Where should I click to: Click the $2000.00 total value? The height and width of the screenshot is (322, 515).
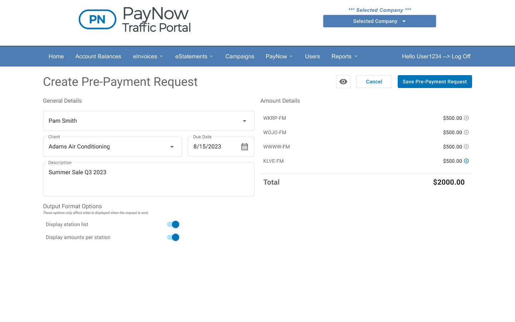(x=449, y=182)
